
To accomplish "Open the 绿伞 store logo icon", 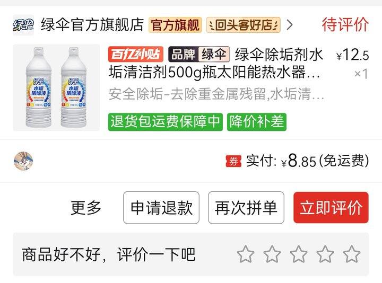I will [x=23, y=25].
